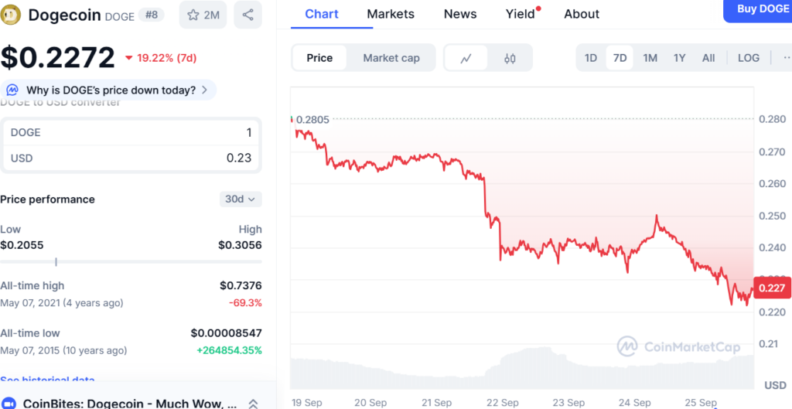
Task: Switch to line chart view icon
Action: coord(466,58)
